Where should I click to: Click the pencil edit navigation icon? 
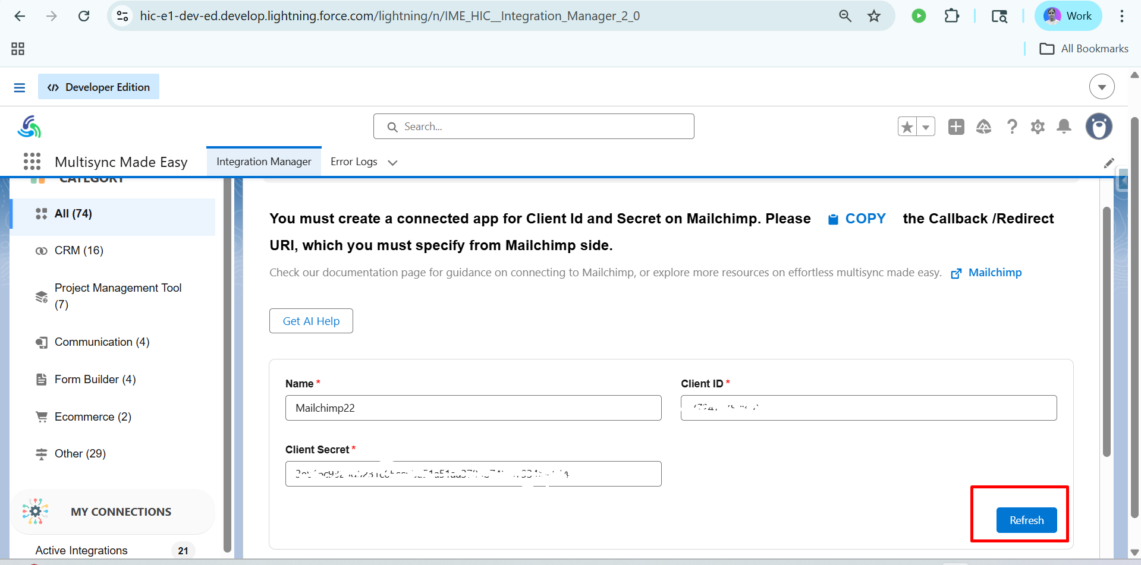coord(1109,163)
